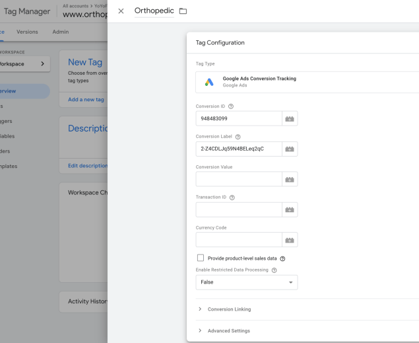419x343 pixels.
Task: Switch to the Admin tab
Action: [61, 32]
